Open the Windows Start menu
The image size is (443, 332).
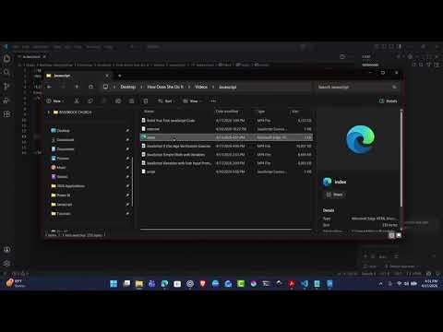114,283
